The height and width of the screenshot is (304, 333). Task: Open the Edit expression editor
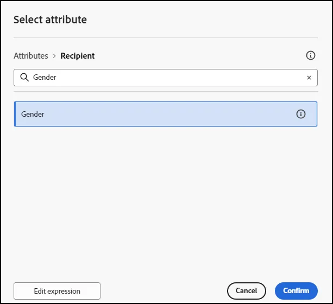[x=57, y=291]
